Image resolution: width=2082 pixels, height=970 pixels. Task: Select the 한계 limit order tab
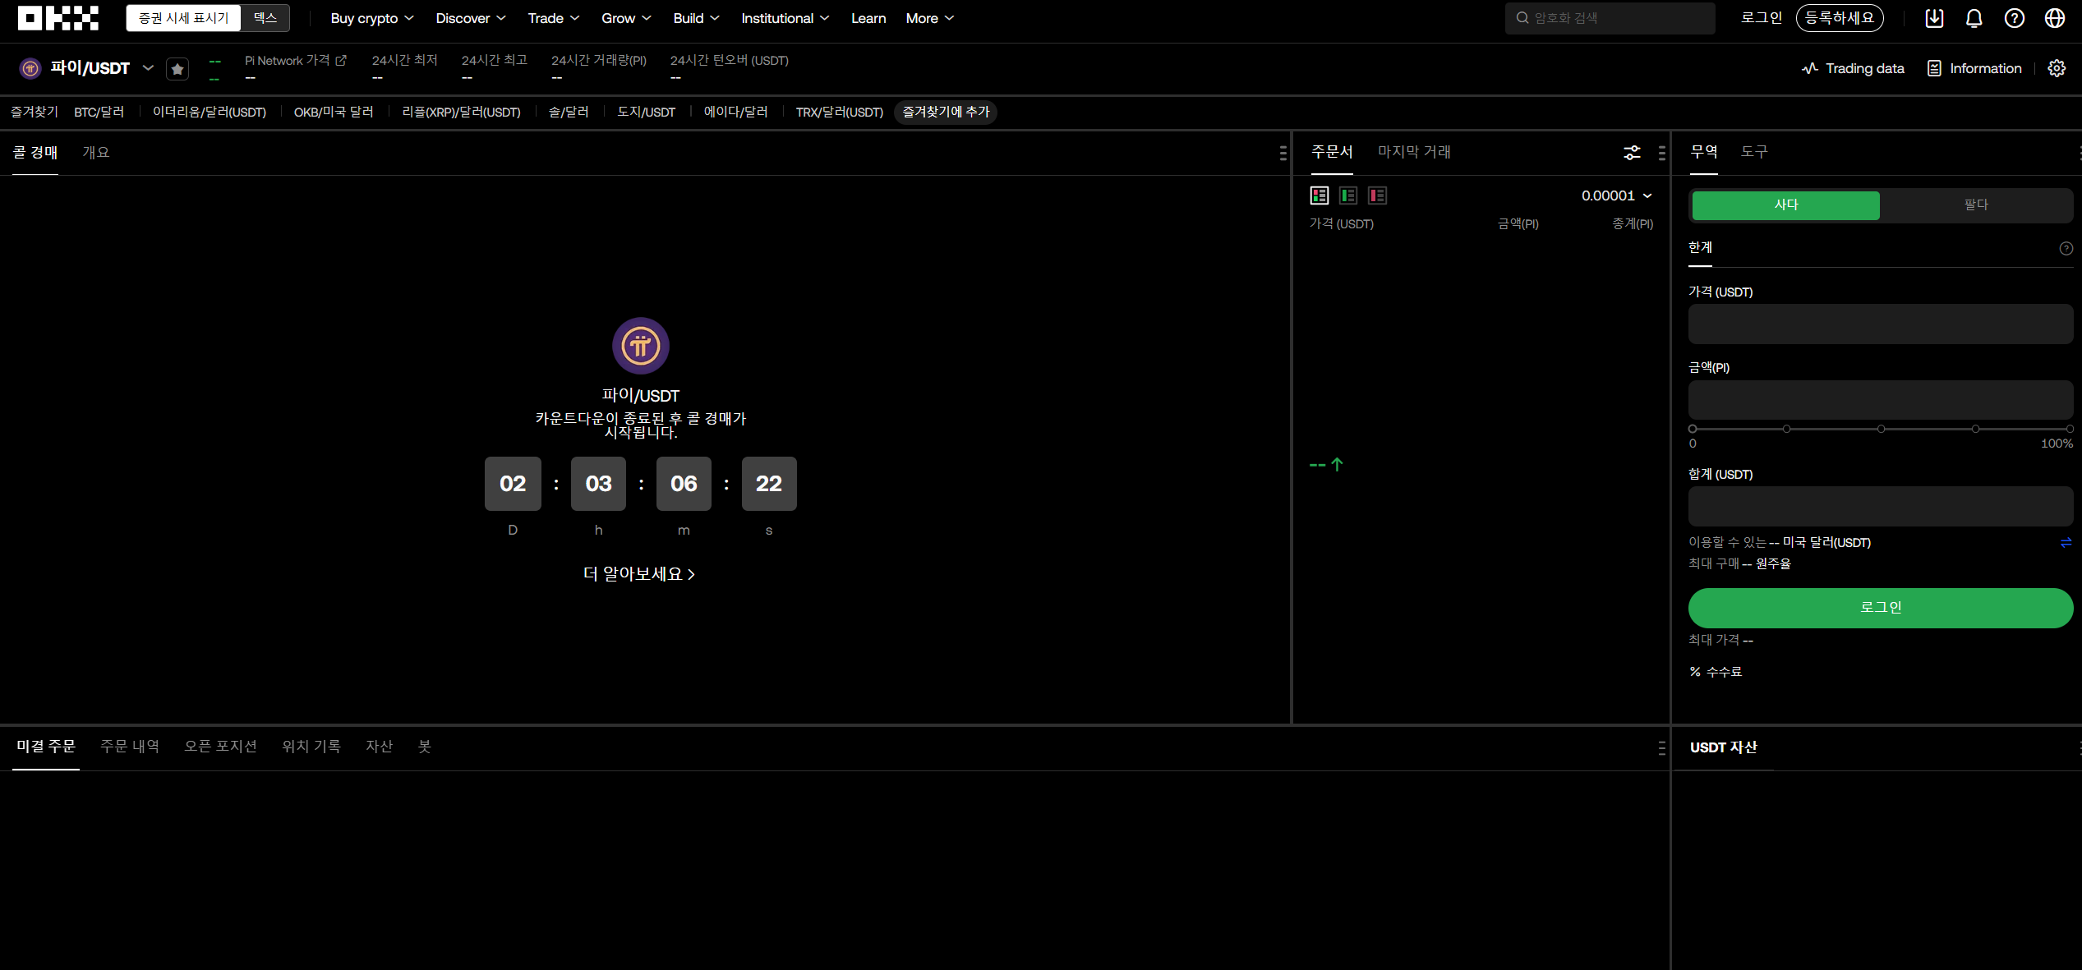tap(1700, 247)
